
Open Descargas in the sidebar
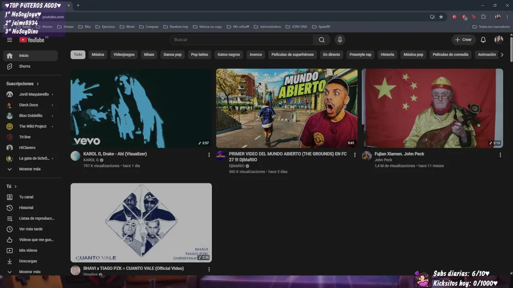(x=30, y=261)
